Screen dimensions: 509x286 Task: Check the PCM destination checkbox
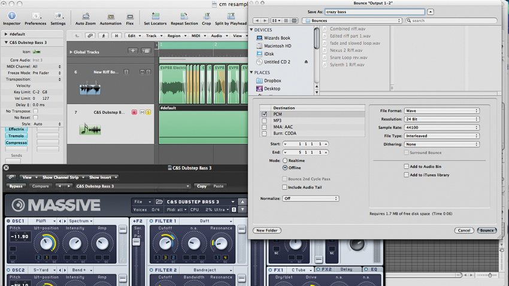264,114
